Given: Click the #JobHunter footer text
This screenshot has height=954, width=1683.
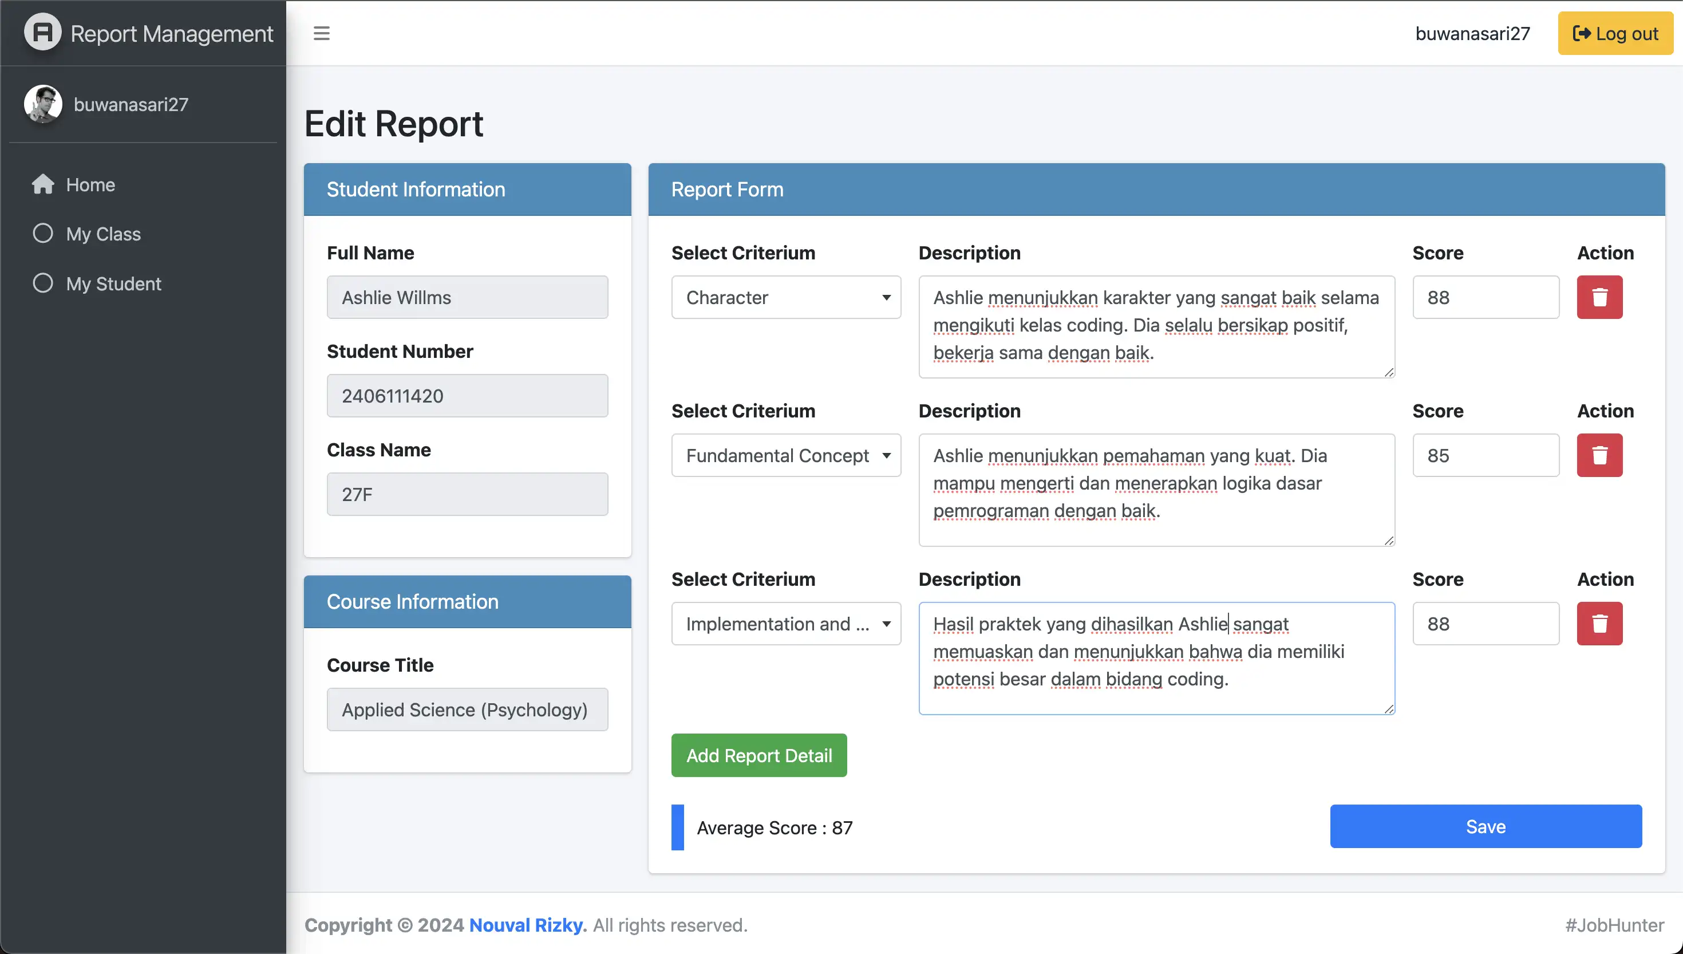Looking at the screenshot, I should 1614,925.
